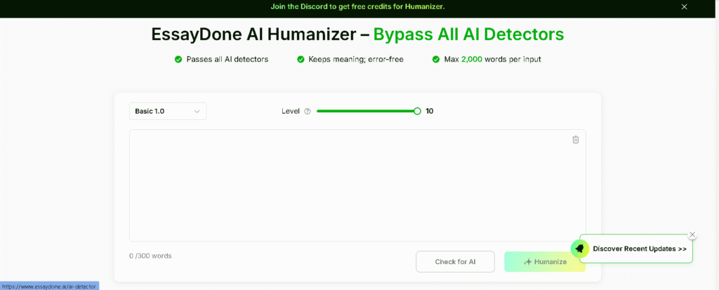Click the sparkle icon on the Humanize button
This screenshot has width=719, height=290.
pyautogui.click(x=527, y=262)
